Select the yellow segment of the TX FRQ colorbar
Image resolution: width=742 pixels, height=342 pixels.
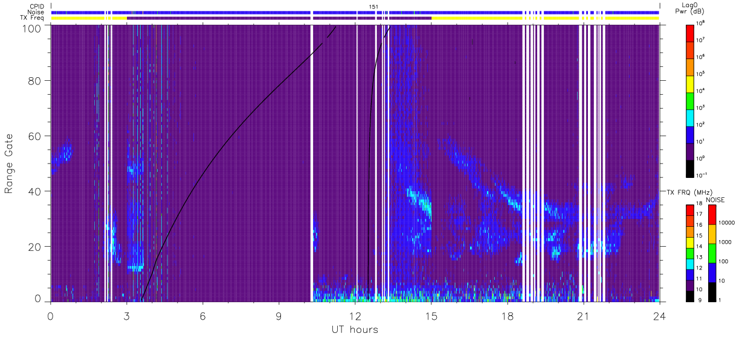[691, 241]
